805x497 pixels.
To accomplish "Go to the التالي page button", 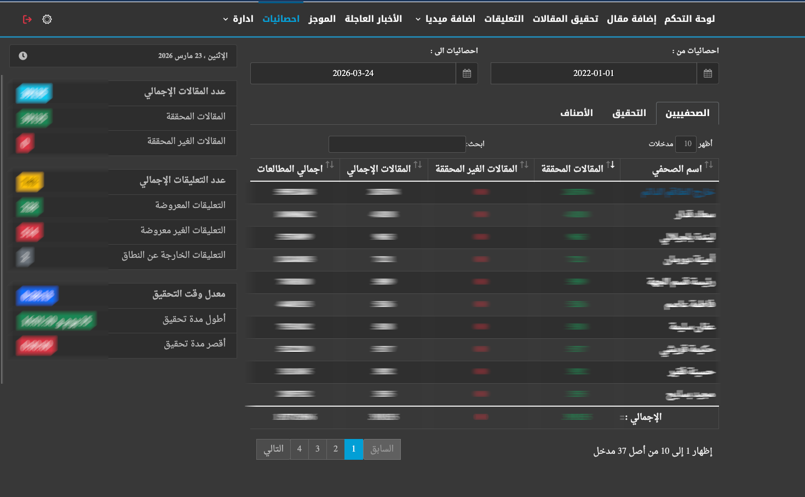I will 273,449.
